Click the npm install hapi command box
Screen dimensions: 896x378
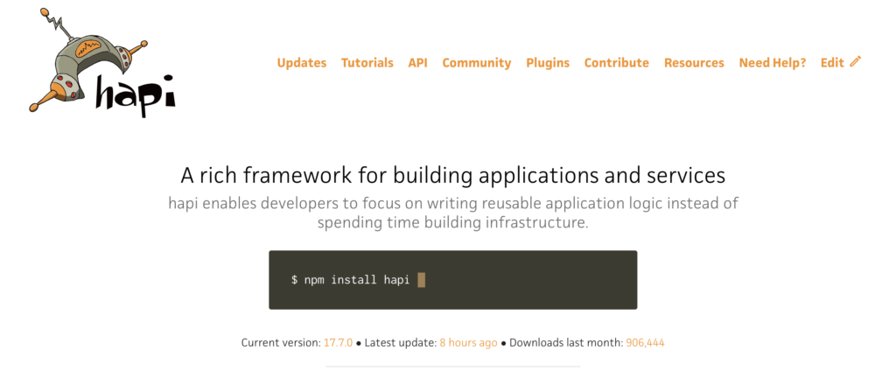coord(453,280)
